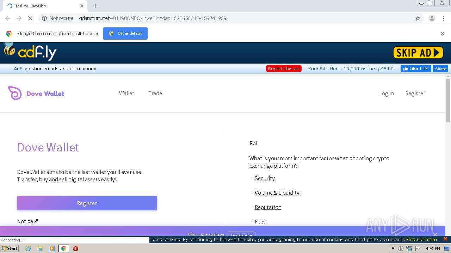Stop loading the page
Viewport: 451px width, 253px height.
[x=30, y=18]
